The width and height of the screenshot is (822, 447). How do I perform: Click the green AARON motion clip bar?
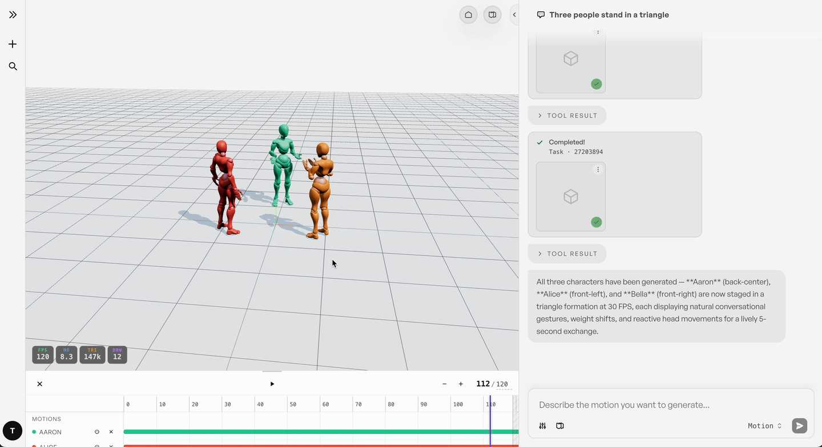click(x=321, y=432)
